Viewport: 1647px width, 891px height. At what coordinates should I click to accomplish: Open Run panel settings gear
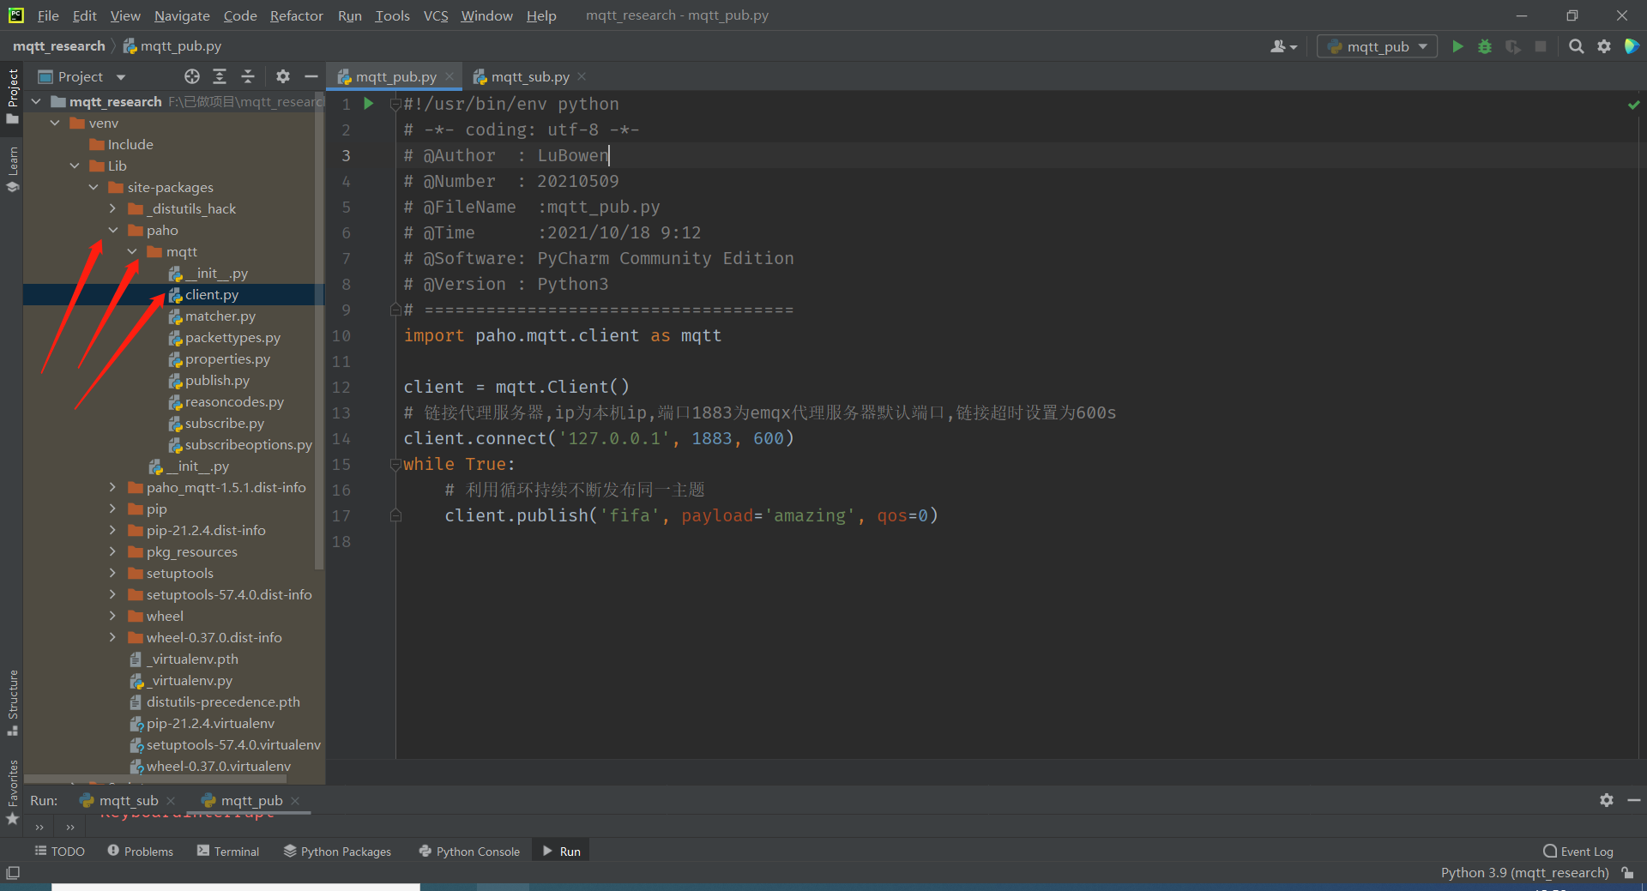1607,800
